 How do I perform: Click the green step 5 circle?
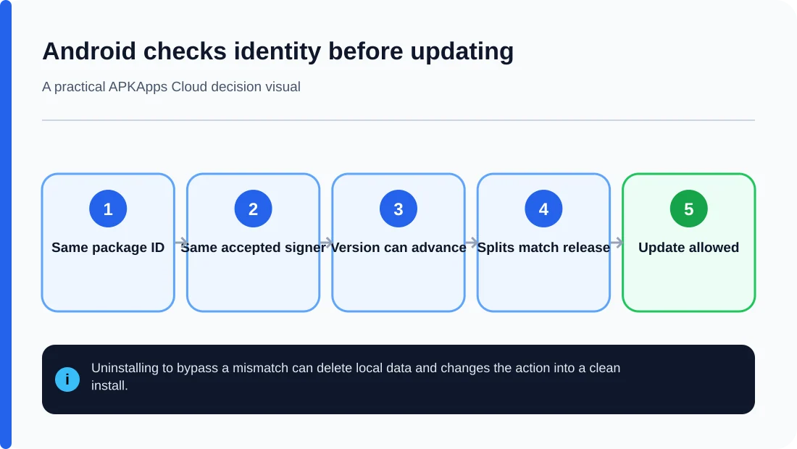coord(689,209)
